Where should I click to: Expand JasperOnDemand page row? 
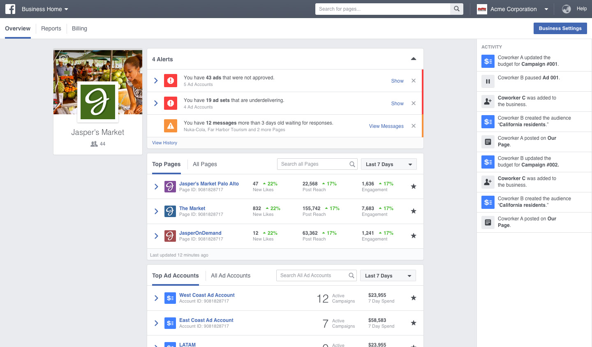(156, 236)
